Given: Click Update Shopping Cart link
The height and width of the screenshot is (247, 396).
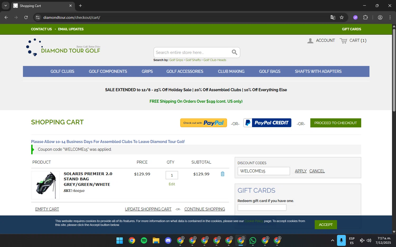Looking at the screenshot, I should 148,209.
